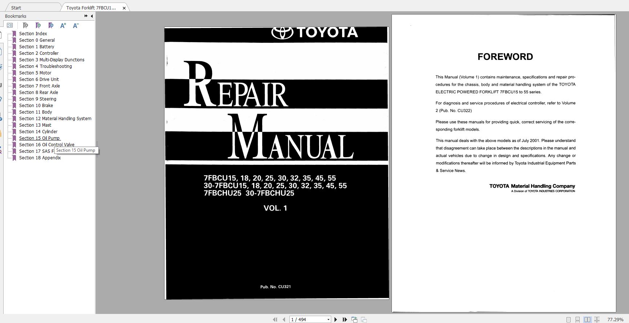Open the Section 0 General bookmark
This screenshot has height=323, width=629.
click(x=37, y=40)
